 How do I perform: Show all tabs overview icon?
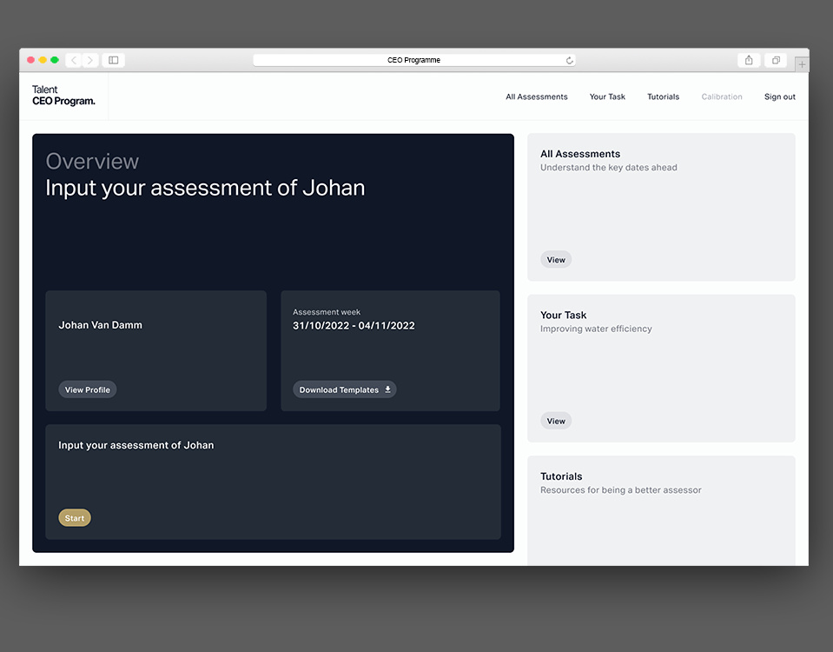[776, 60]
